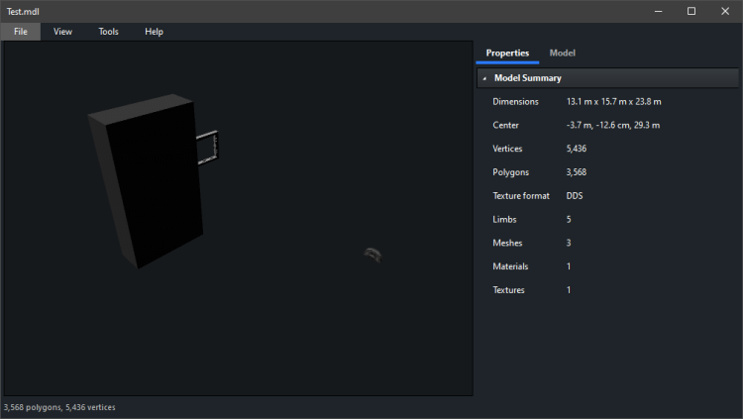
Task: Click the Vertices value 5,436
Action: click(576, 149)
